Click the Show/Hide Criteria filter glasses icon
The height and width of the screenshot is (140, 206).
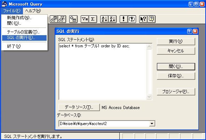(62, 19)
